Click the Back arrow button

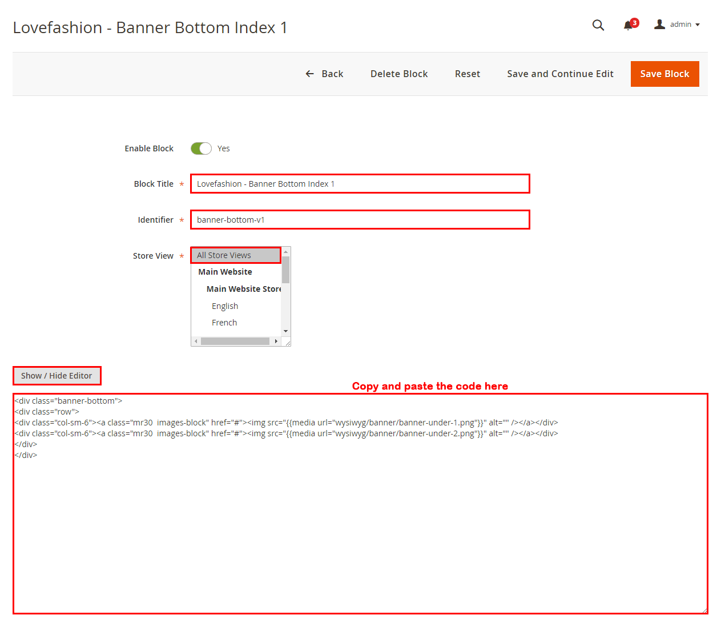coord(324,74)
